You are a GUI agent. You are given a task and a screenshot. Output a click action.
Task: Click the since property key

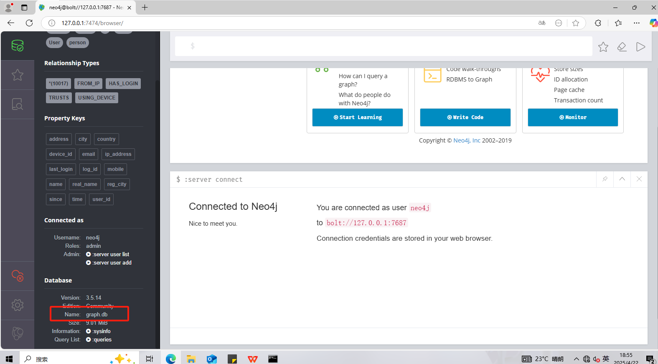[56, 199]
